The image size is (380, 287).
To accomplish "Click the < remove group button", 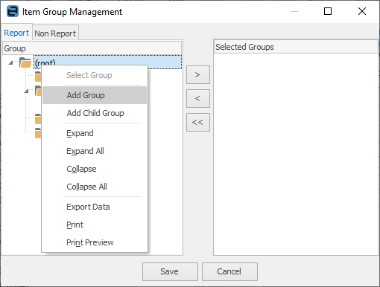I will [198, 98].
